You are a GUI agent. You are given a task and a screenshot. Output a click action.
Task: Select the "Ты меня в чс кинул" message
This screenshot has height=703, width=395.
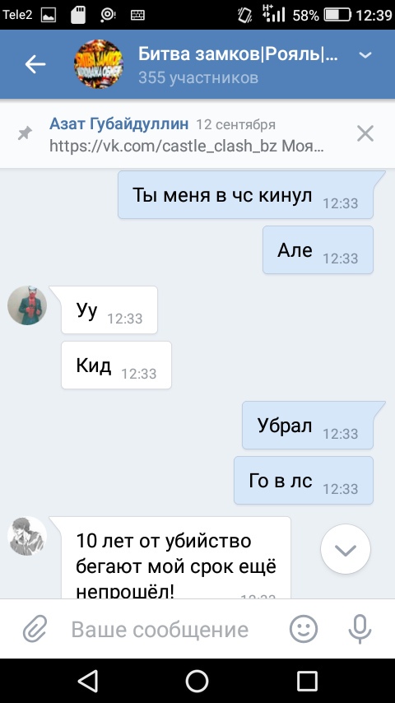[x=245, y=194]
